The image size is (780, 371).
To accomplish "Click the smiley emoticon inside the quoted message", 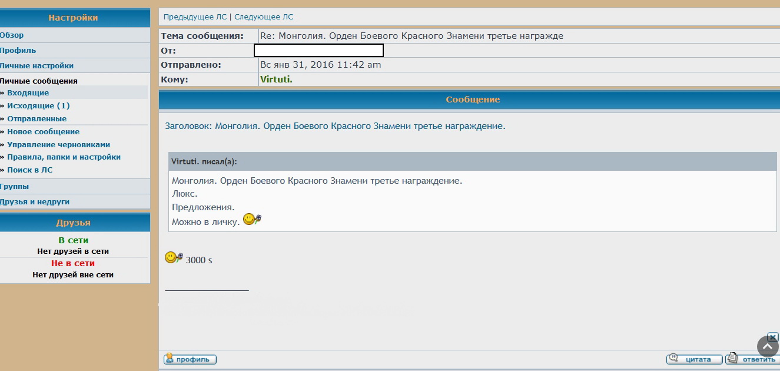I will coord(252,220).
